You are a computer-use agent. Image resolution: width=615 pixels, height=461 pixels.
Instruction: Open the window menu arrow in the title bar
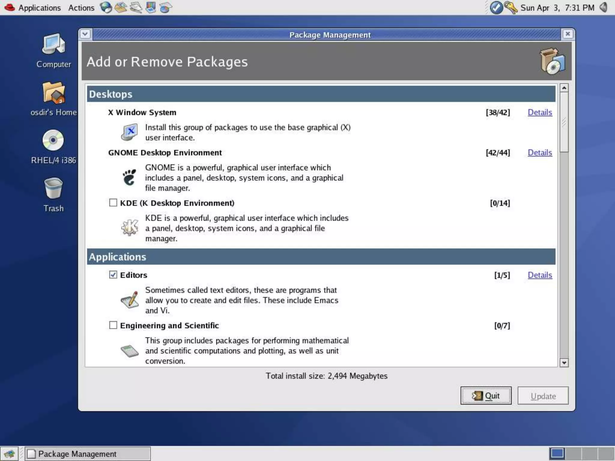[85, 34]
